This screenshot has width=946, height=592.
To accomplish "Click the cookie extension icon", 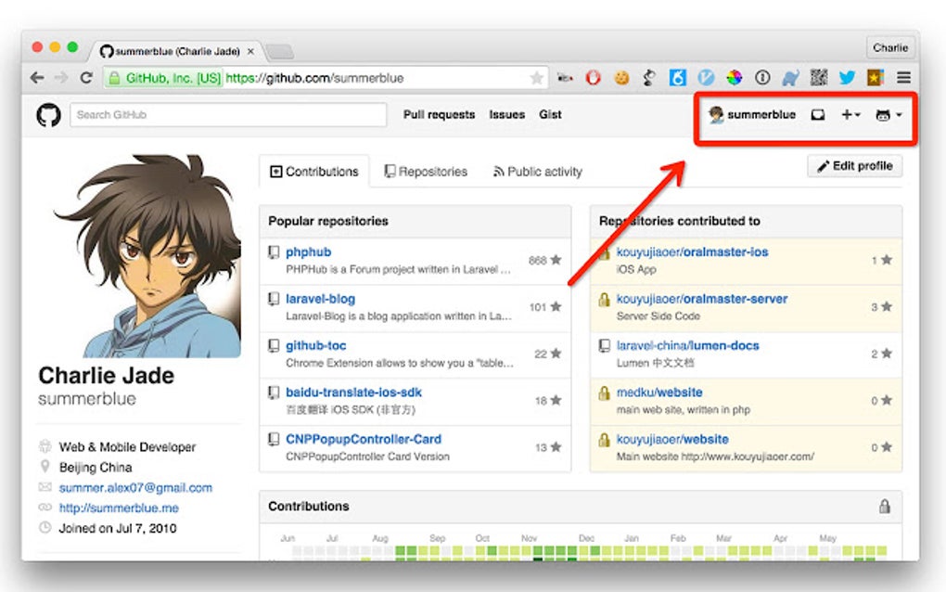I will tap(621, 77).
